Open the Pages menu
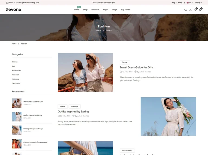The image size is (208, 155). [x=106, y=9]
